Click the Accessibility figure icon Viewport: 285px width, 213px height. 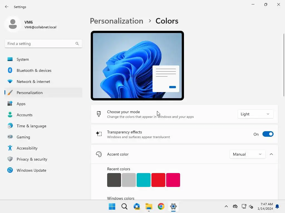pyautogui.click(x=10, y=148)
